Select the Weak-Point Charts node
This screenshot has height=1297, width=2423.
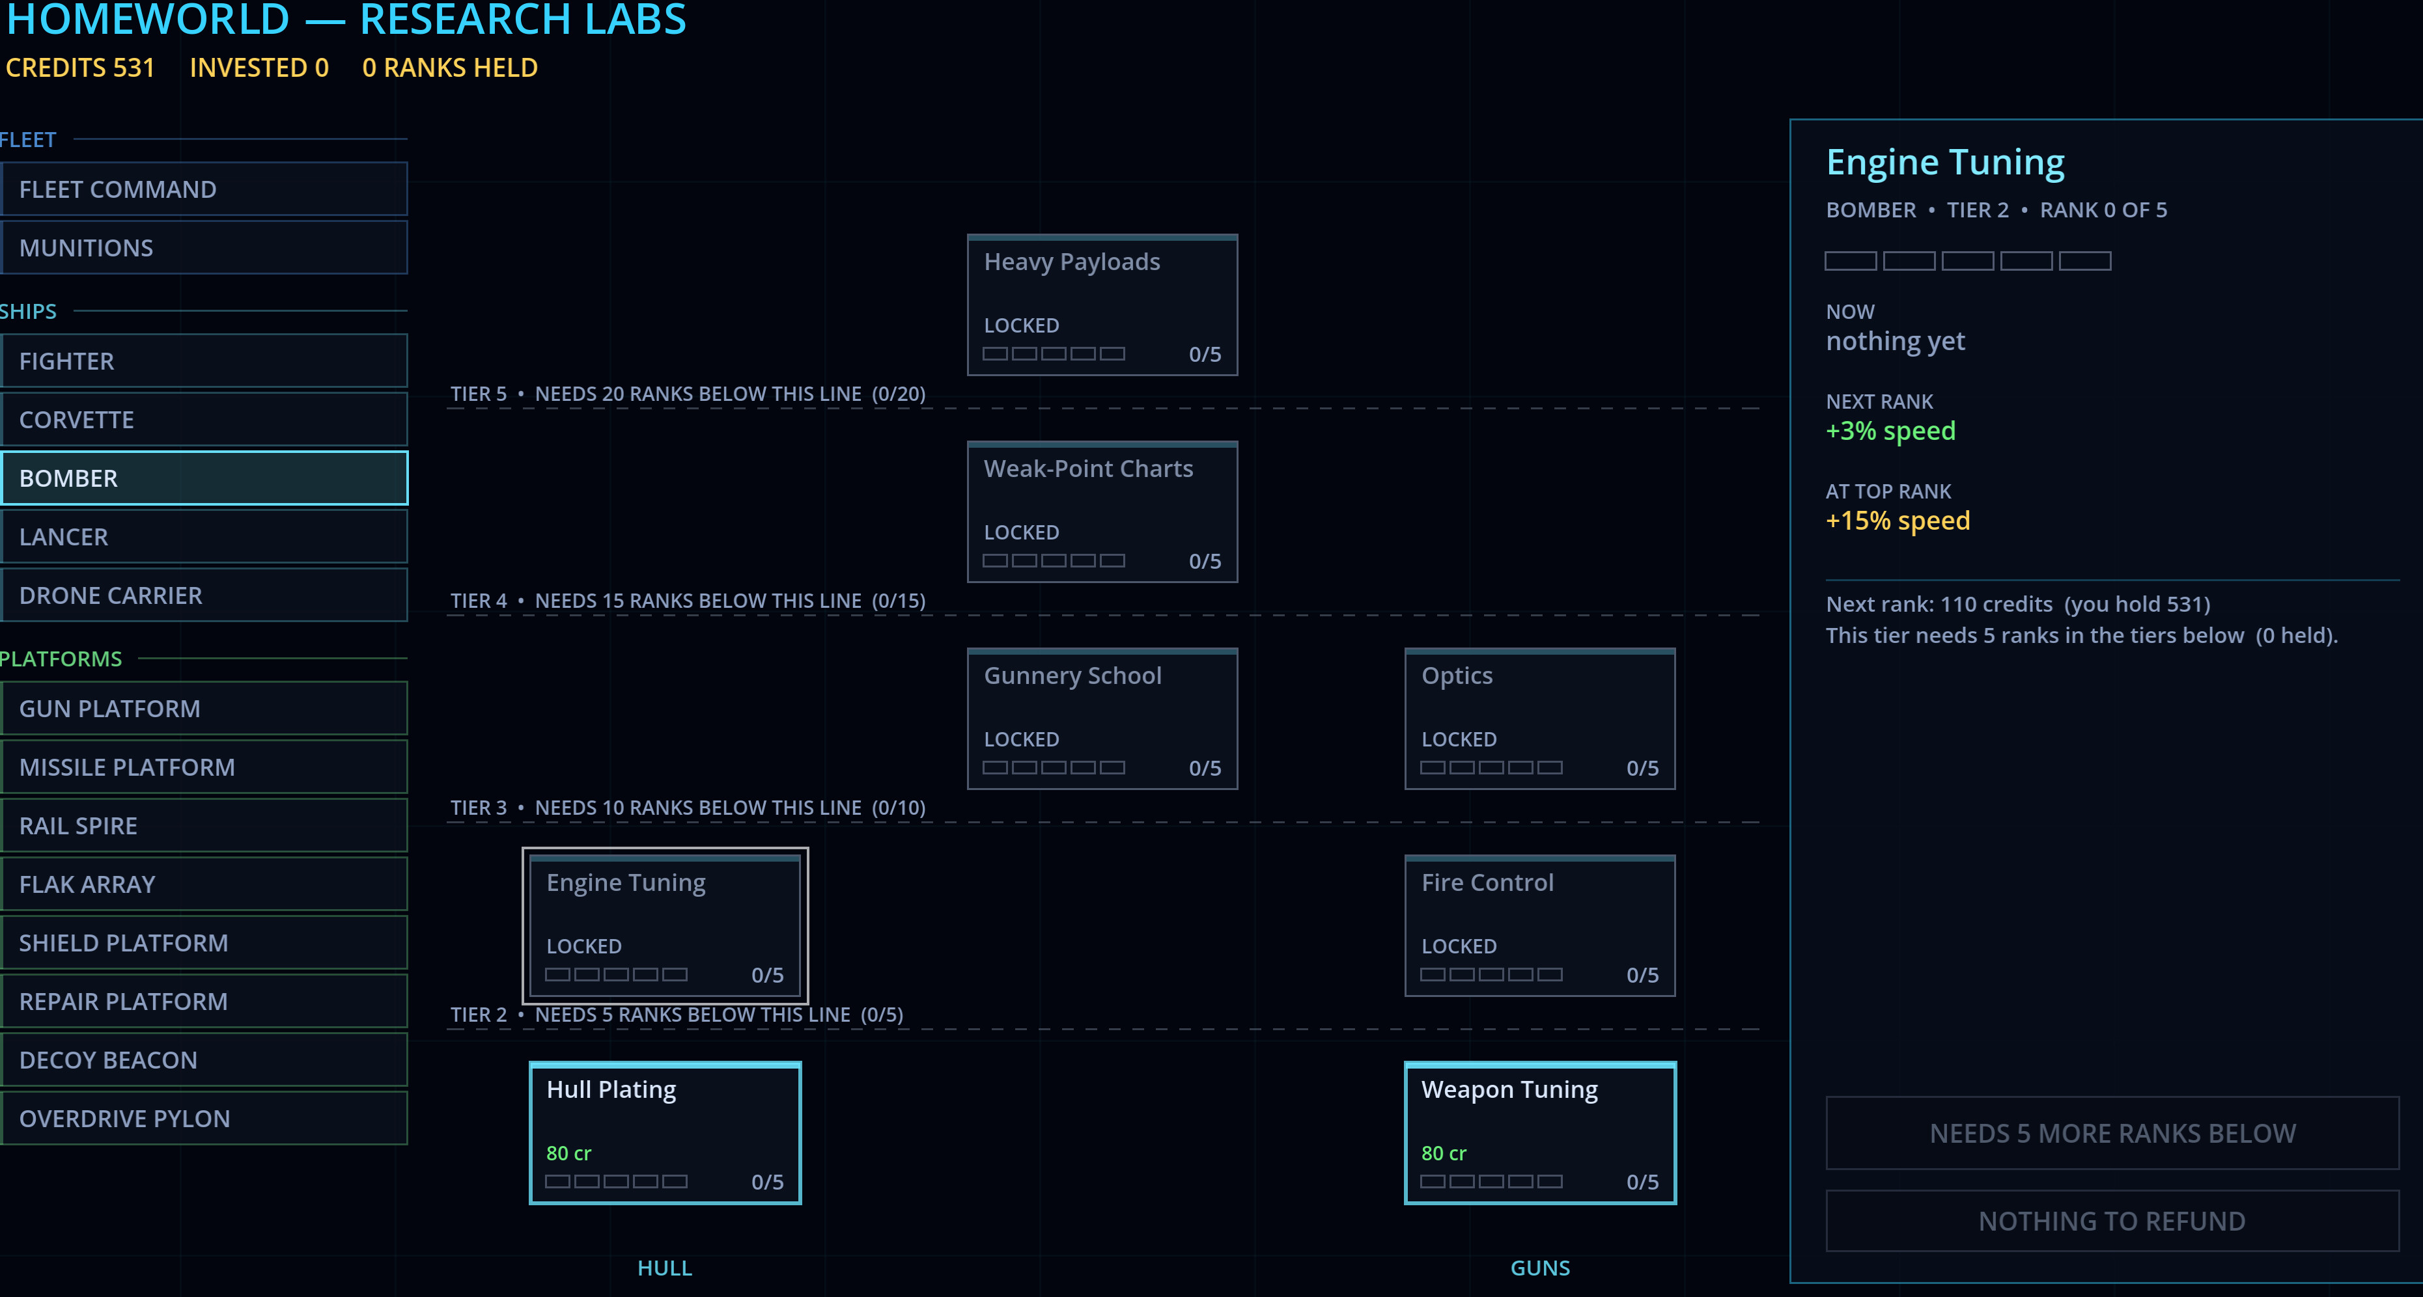point(1102,512)
